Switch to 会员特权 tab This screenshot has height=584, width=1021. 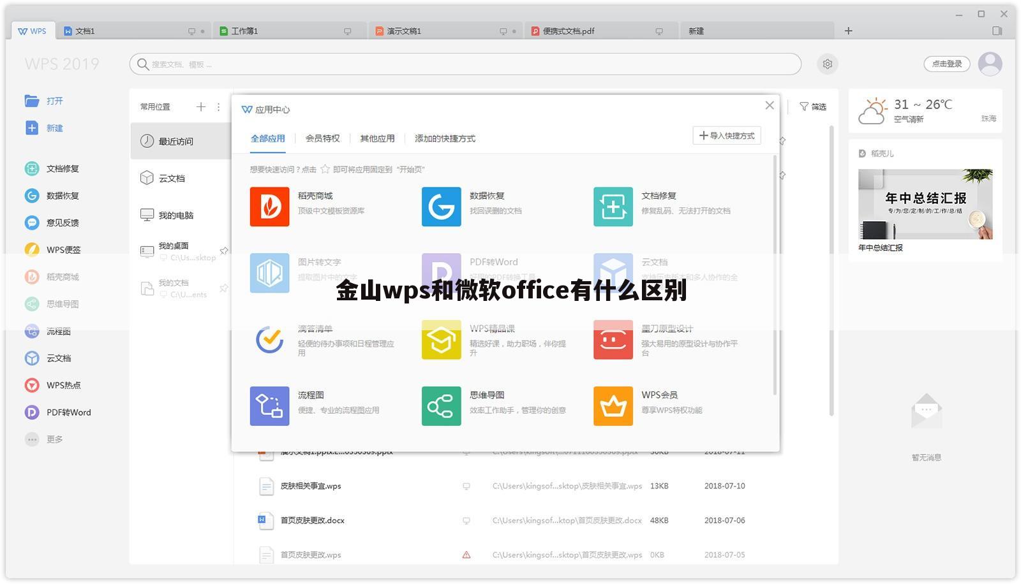click(322, 138)
